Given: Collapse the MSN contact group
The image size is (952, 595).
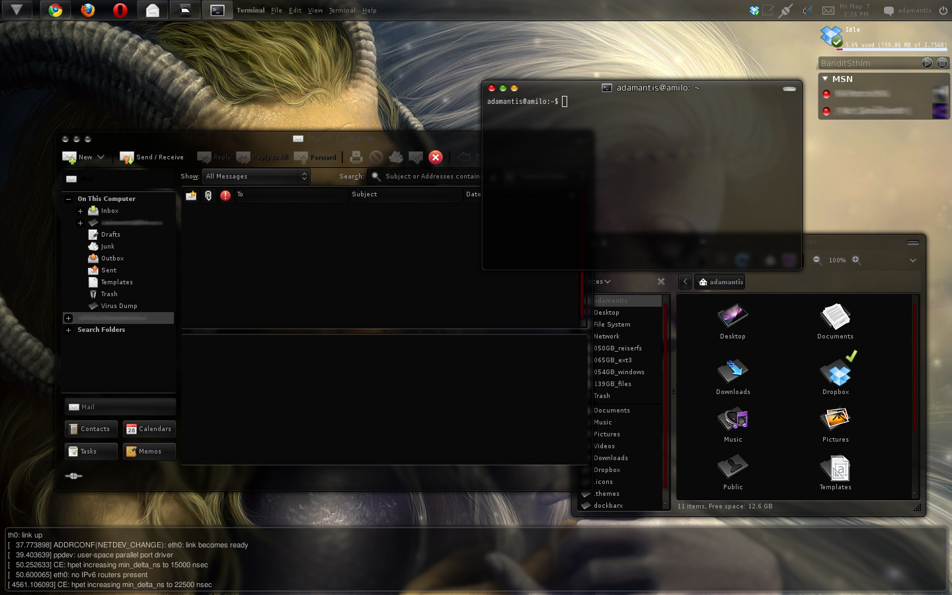Looking at the screenshot, I should [x=825, y=79].
